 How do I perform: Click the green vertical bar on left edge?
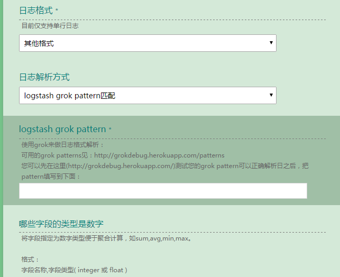[x=2, y=138]
